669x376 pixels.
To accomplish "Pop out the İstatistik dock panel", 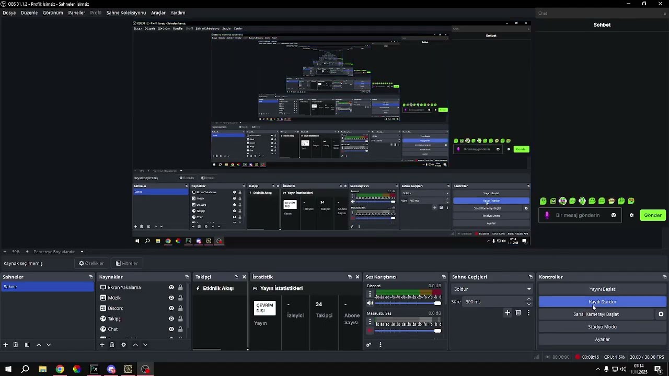I will [x=350, y=277].
